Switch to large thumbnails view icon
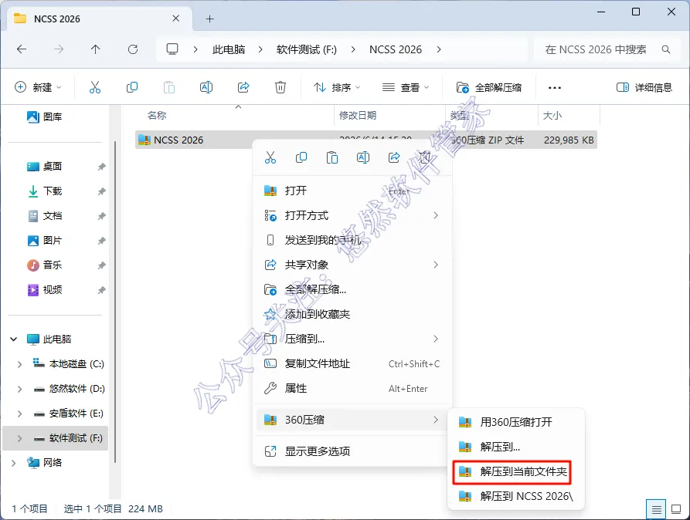The height and width of the screenshot is (520, 690). [x=676, y=509]
